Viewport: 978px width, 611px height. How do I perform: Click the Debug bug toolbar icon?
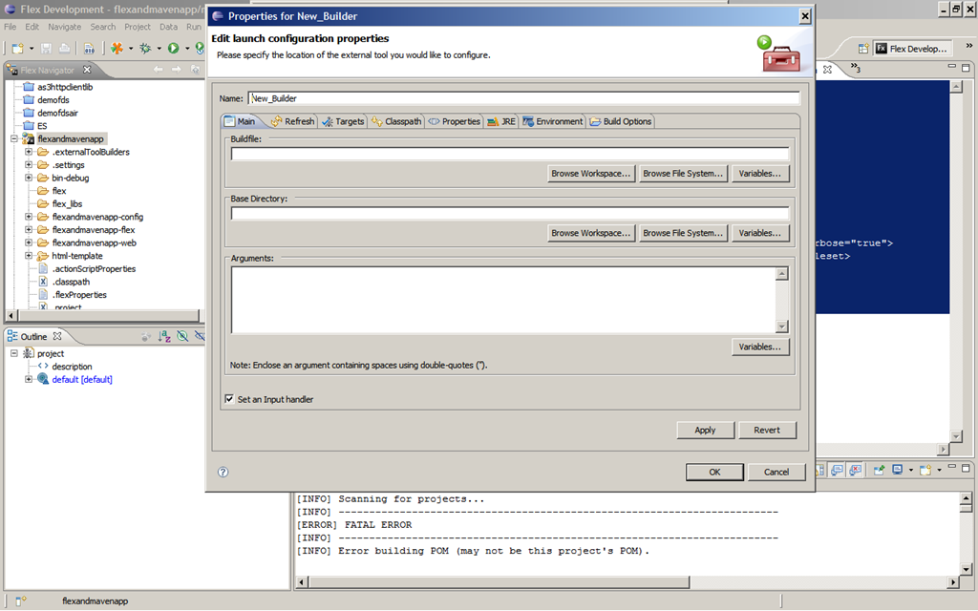coord(145,48)
